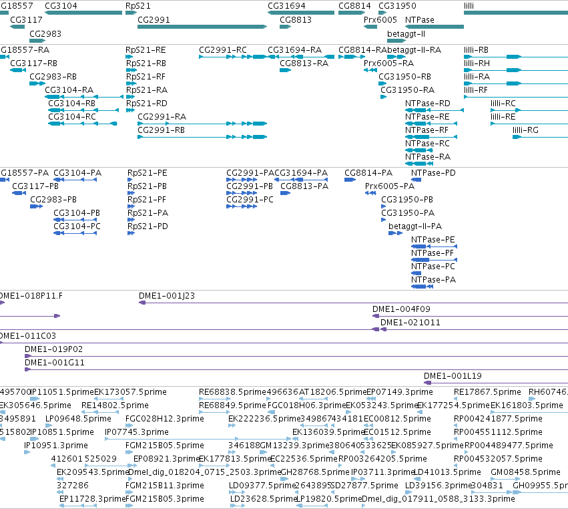
Task: Click the DME1-001G11 BAC label
Action: tap(54, 363)
